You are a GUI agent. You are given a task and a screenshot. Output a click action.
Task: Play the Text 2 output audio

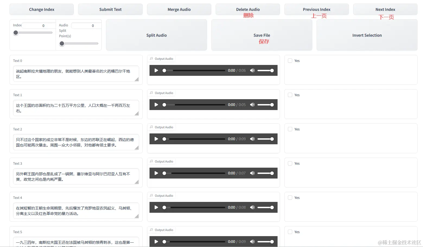pyautogui.click(x=156, y=139)
